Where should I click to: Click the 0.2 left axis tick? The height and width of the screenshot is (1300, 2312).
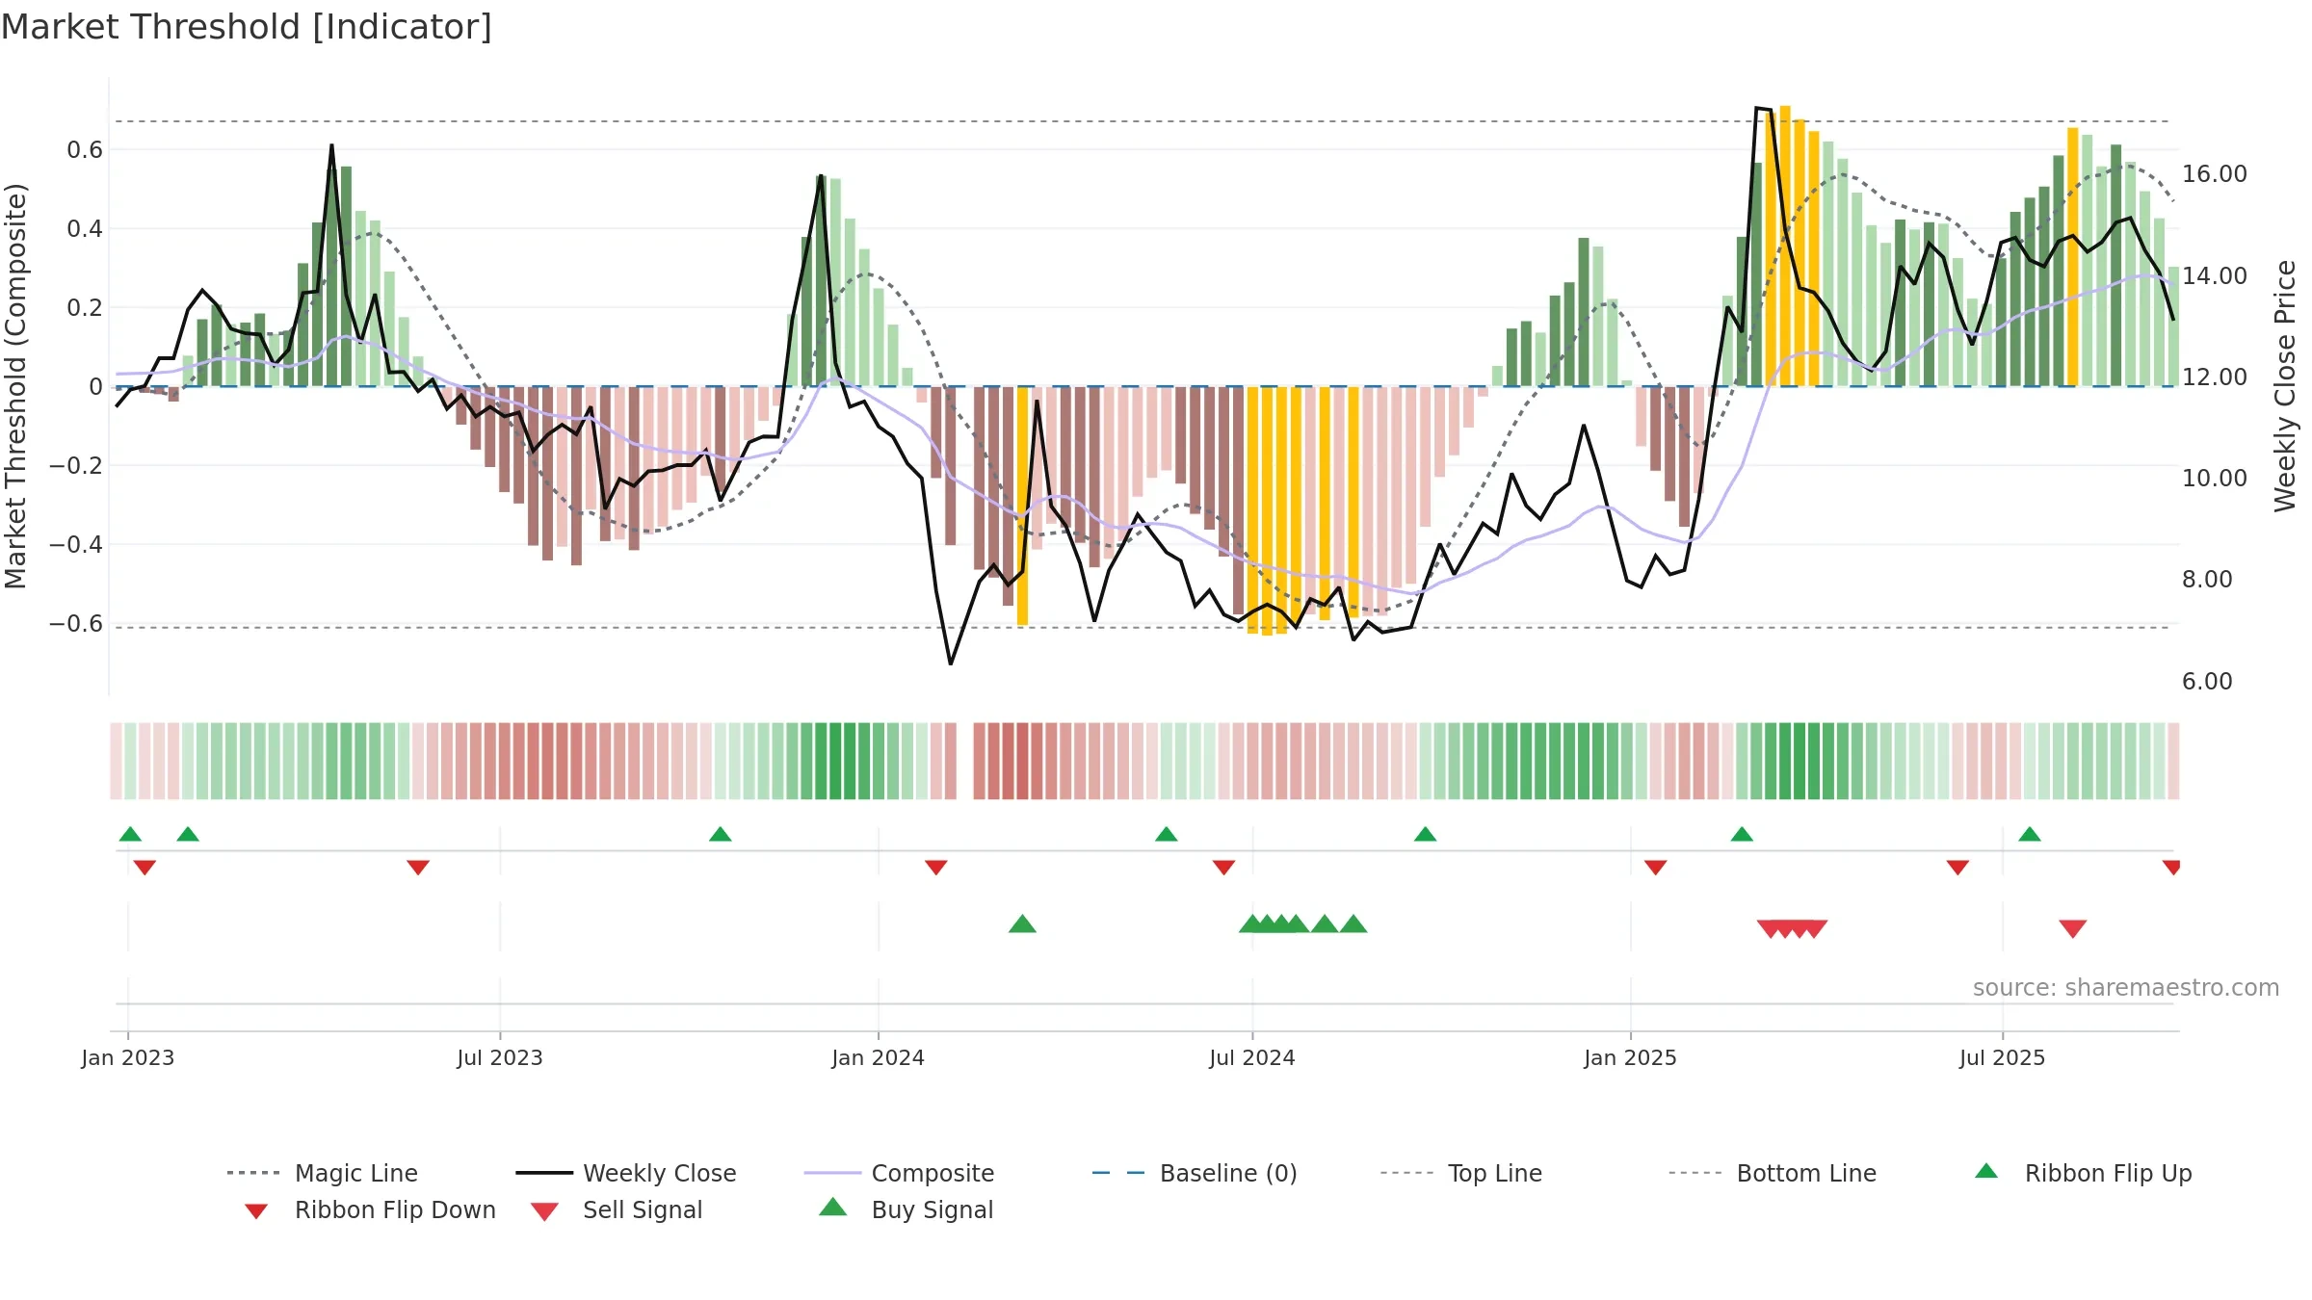tap(85, 307)
